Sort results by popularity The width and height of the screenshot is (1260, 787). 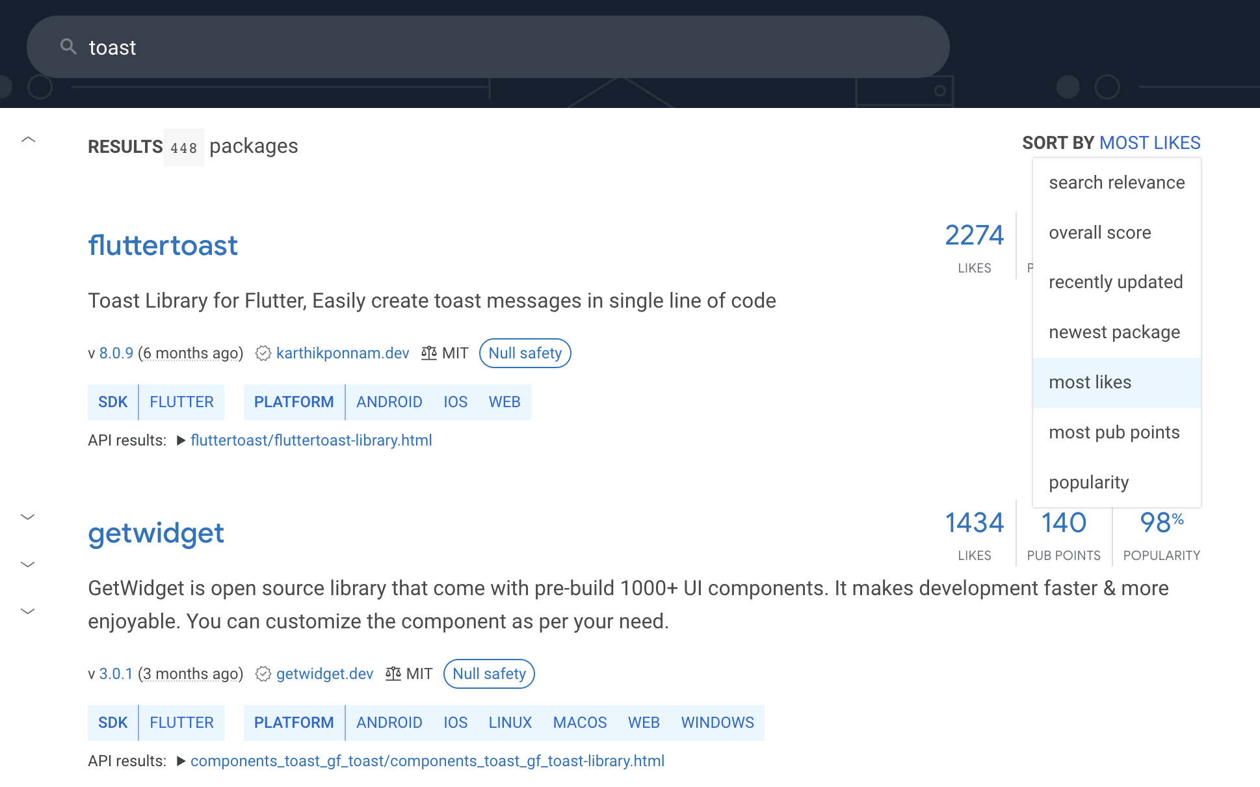pyautogui.click(x=1088, y=483)
